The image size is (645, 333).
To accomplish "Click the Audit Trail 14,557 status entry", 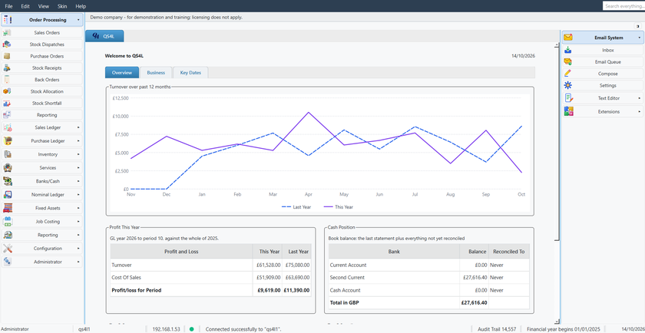I will 497,329.
